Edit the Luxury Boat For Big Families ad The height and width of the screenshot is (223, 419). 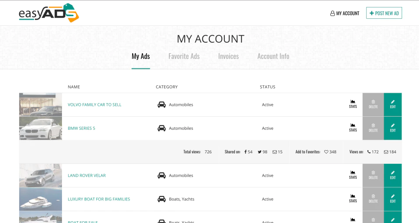(393, 199)
